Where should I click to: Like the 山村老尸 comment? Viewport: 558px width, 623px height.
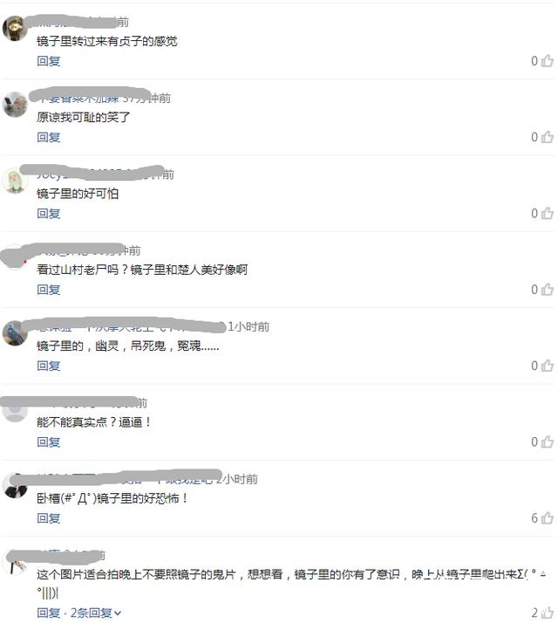coord(548,290)
